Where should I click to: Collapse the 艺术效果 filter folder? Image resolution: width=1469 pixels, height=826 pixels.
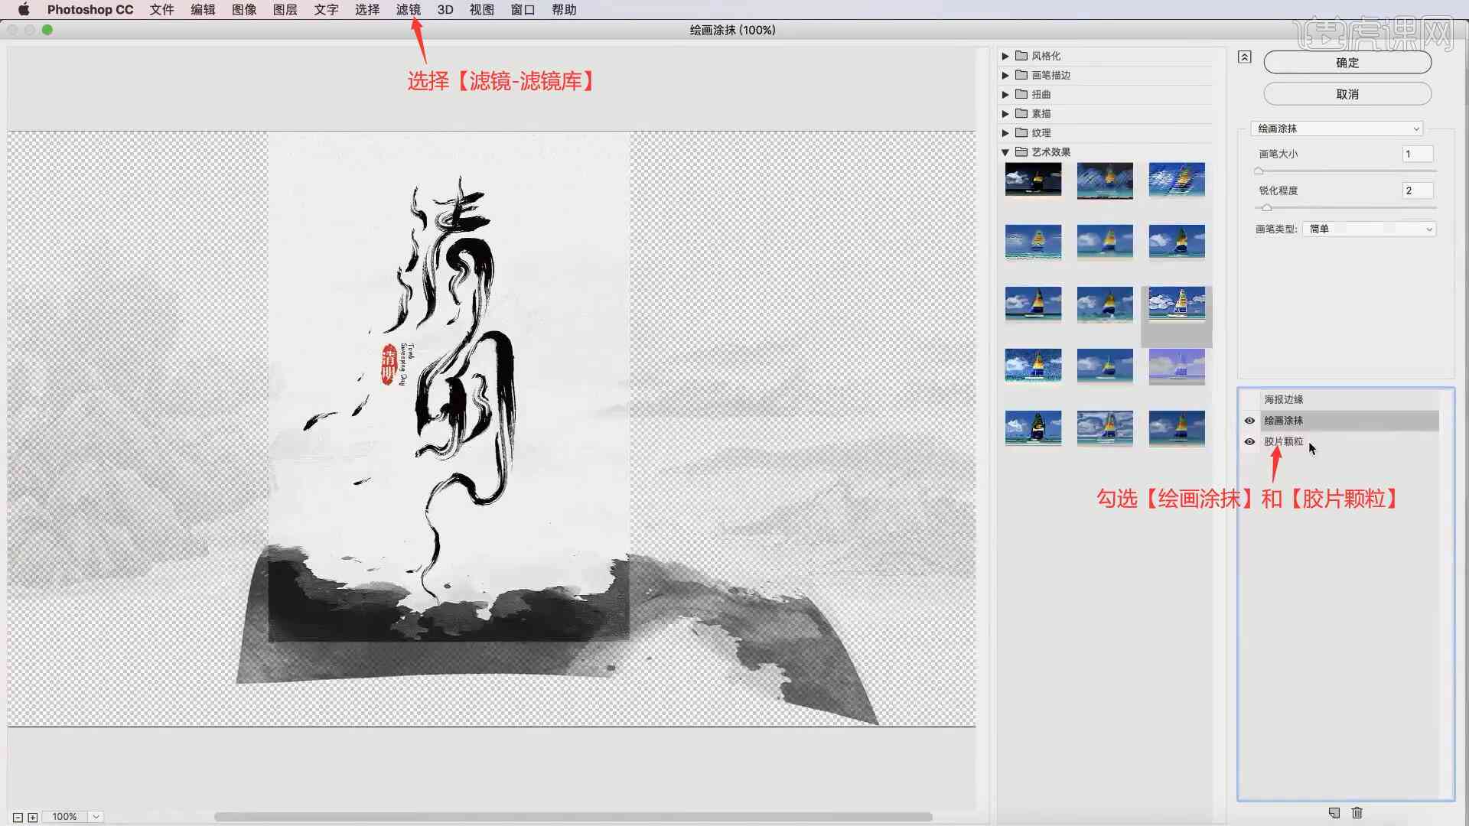1005,152
